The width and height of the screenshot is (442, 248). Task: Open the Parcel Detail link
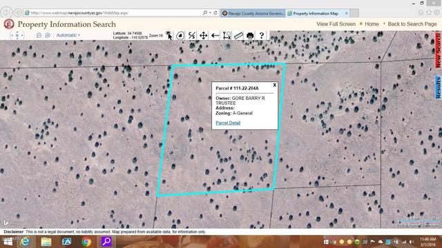[228, 123]
